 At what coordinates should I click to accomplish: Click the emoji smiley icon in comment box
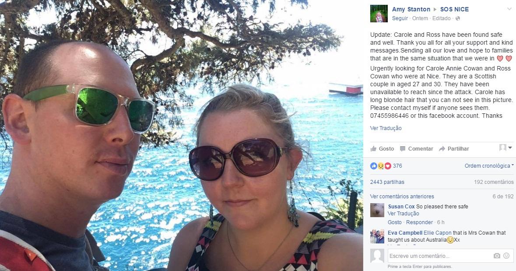(506, 256)
